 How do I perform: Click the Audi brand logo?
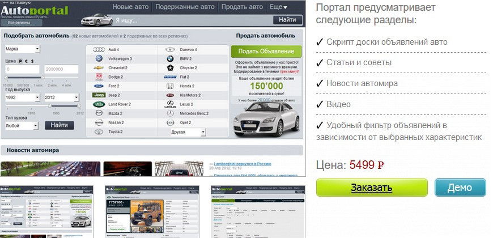coord(99,50)
